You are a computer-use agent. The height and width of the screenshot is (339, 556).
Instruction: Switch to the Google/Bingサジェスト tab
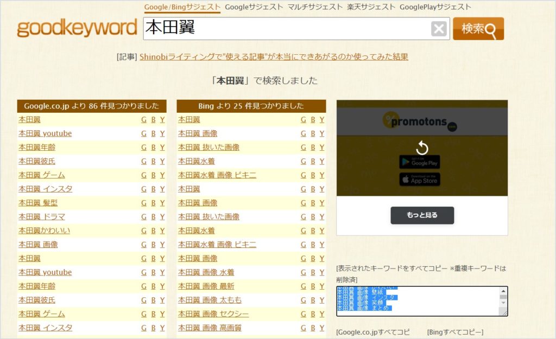(182, 7)
